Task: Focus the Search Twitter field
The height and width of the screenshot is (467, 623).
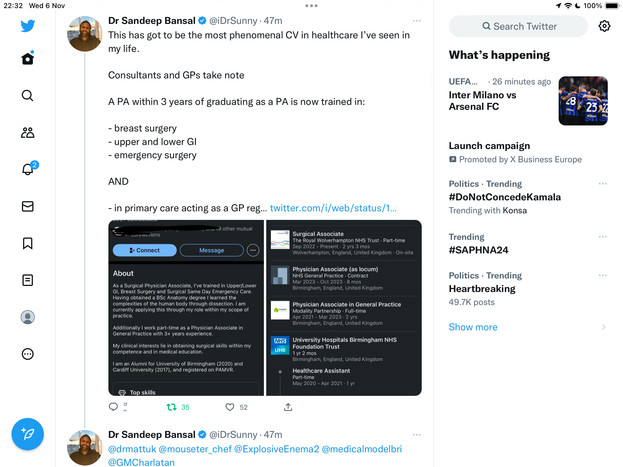Action: pyautogui.click(x=518, y=26)
